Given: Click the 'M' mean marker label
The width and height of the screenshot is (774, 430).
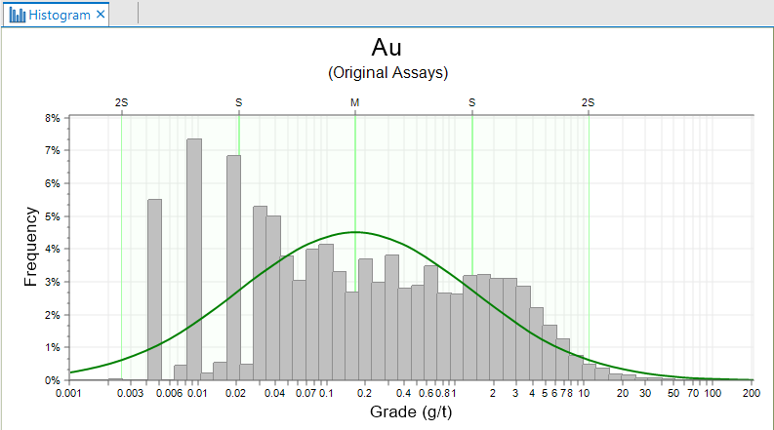Looking at the screenshot, I should (355, 102).
